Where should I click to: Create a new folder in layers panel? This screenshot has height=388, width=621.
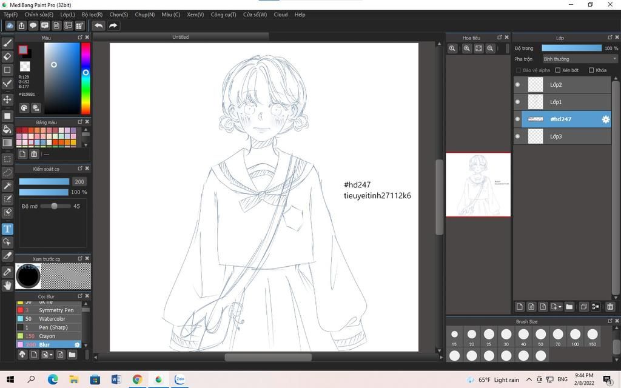click(569, 306)
